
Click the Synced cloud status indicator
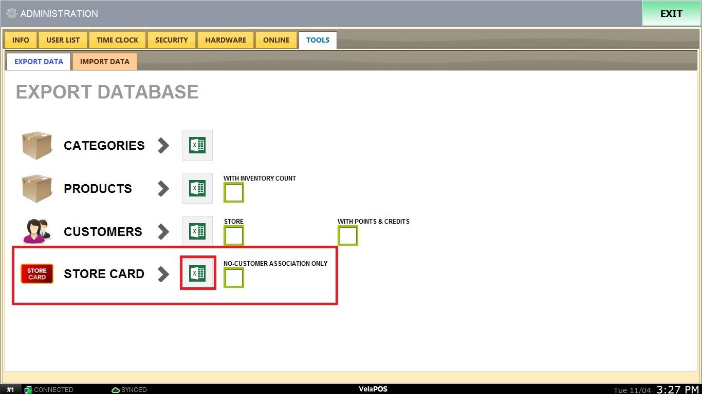tap(129, 390)
